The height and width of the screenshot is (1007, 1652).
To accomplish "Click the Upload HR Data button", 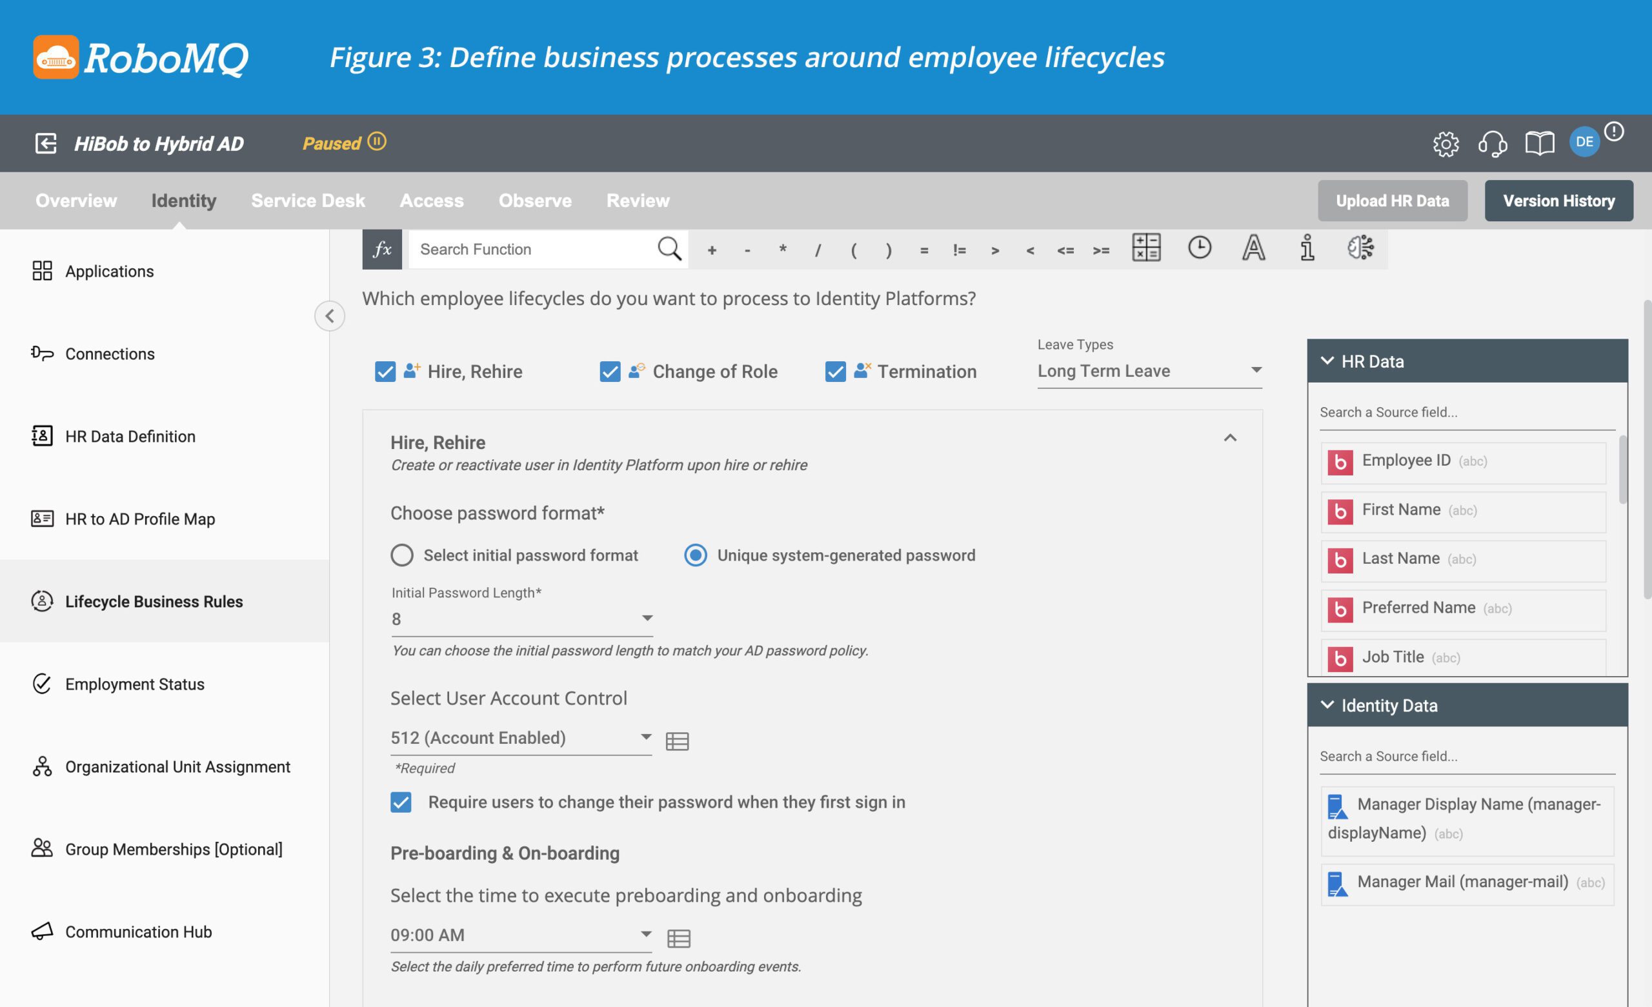I will pos(1392,201).
